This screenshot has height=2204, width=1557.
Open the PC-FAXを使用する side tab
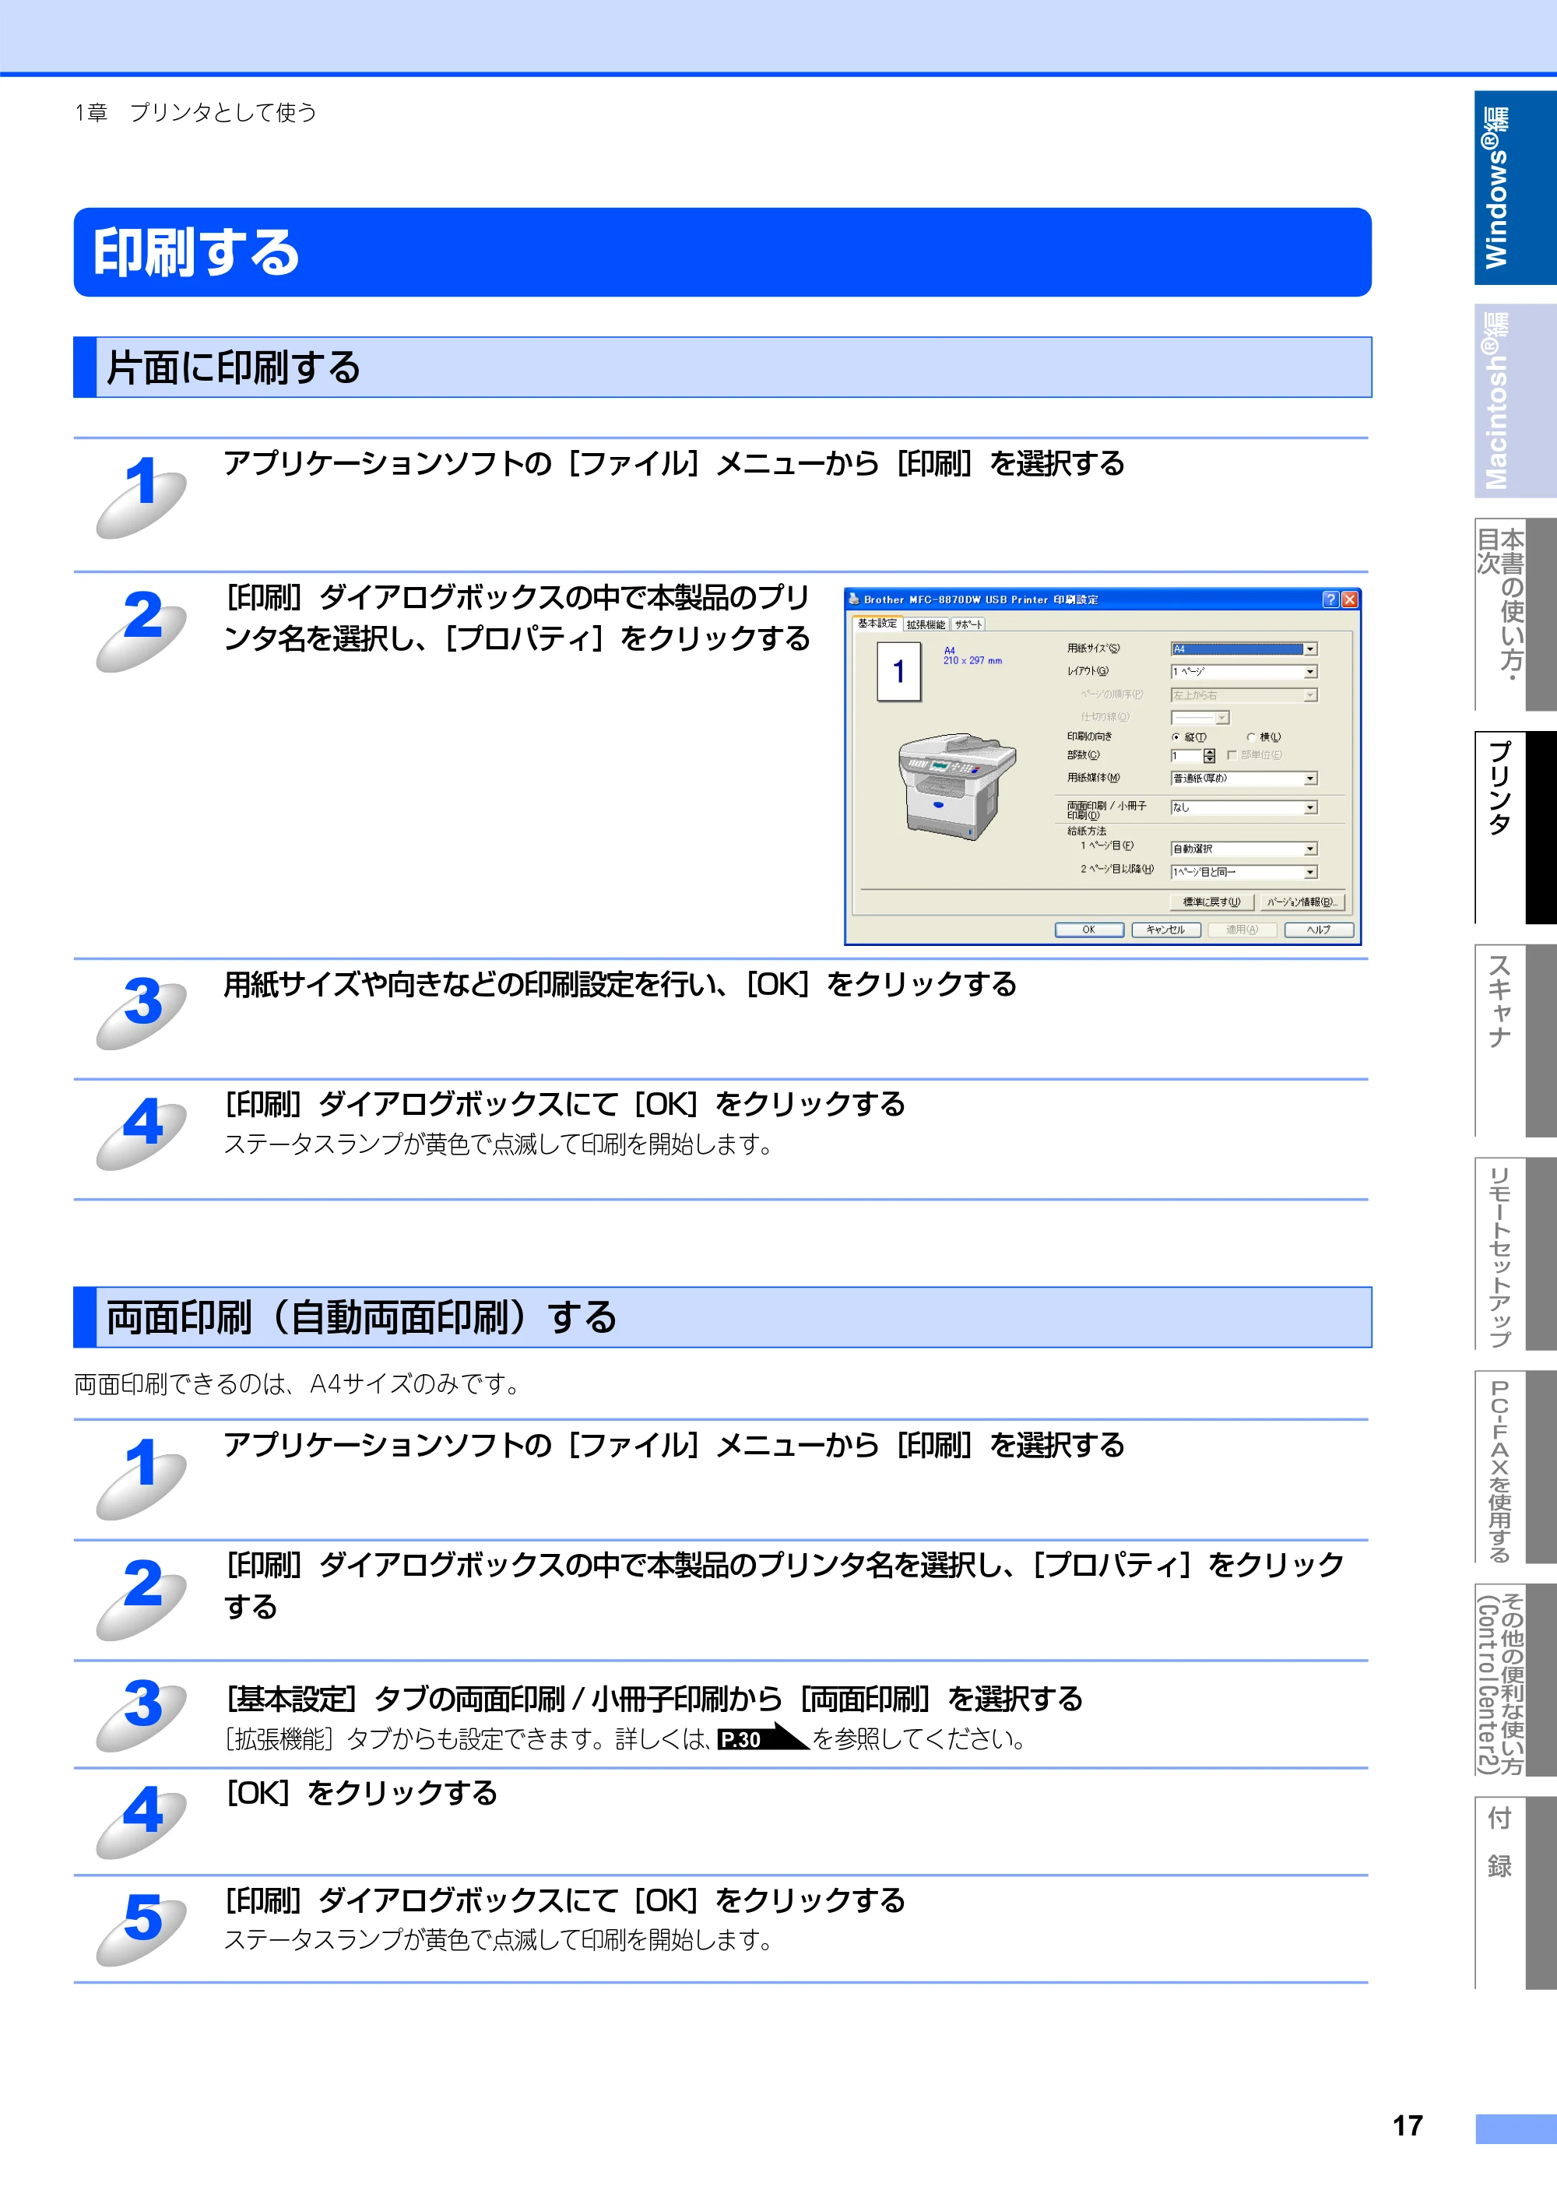[1515, 1467]
